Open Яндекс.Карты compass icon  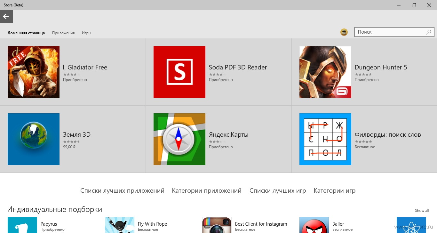point(179,139)
